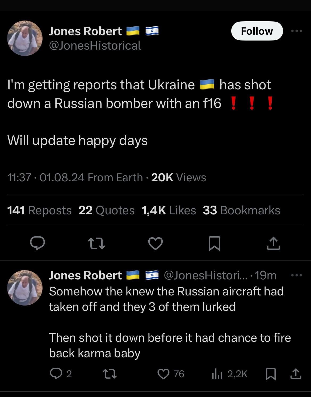Repost the main tweet about Ukraine
The height and width of the screenshot is (397, 311).
tap(96, 243)
